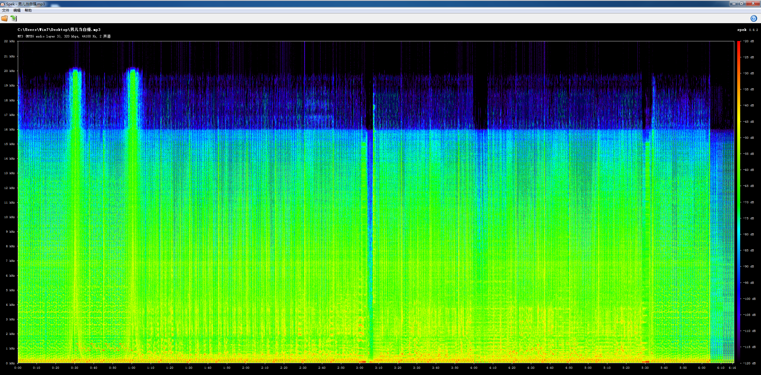Image resolution: width=761 pixels, height=375 pixels.
Task: Open the 帮助 (Help) menu
Action: point(28,10)
